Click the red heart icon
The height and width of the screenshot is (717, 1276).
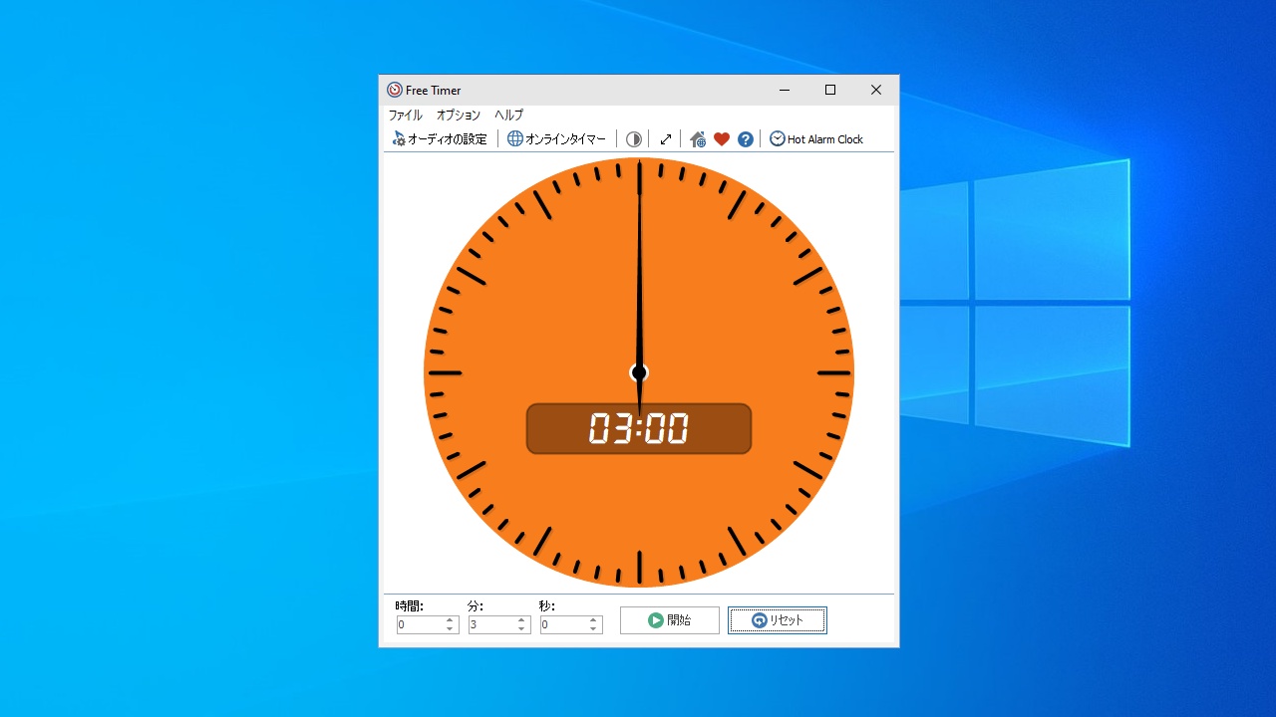[x=722, y=139]
